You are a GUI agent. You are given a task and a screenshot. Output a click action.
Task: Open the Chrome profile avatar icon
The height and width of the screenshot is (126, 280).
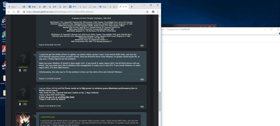point(153,12)
